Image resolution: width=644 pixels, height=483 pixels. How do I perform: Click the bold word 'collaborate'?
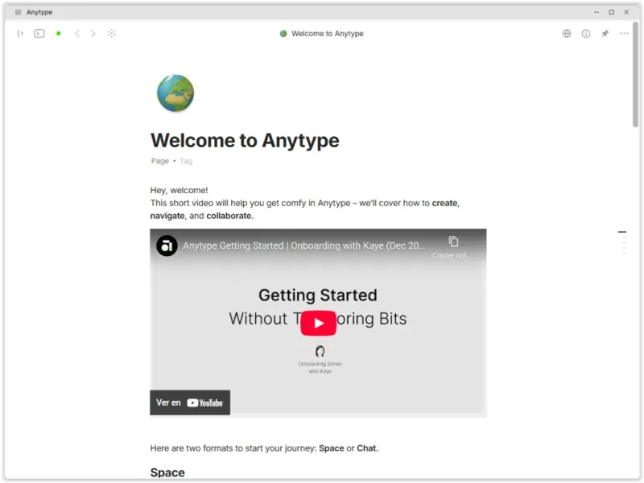(229, 216)
